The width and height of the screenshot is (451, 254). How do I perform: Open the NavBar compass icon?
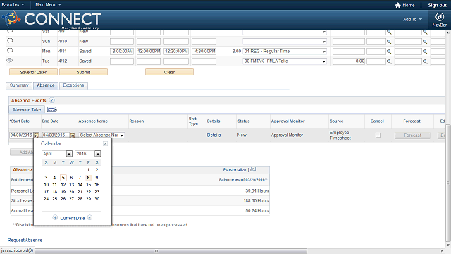(x=439, y=17)
